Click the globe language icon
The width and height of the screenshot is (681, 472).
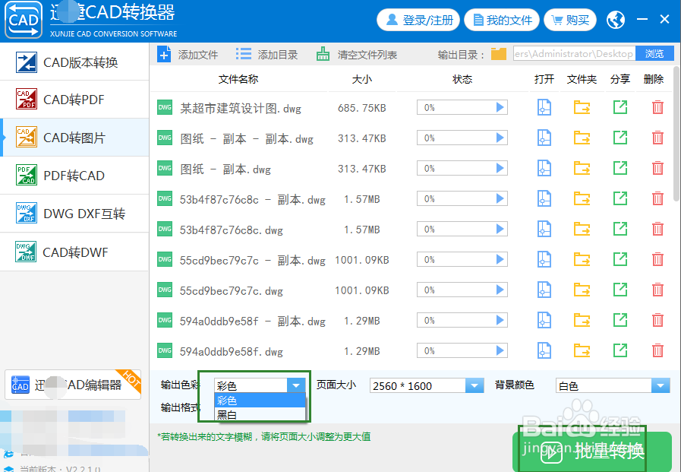(615, 19)
